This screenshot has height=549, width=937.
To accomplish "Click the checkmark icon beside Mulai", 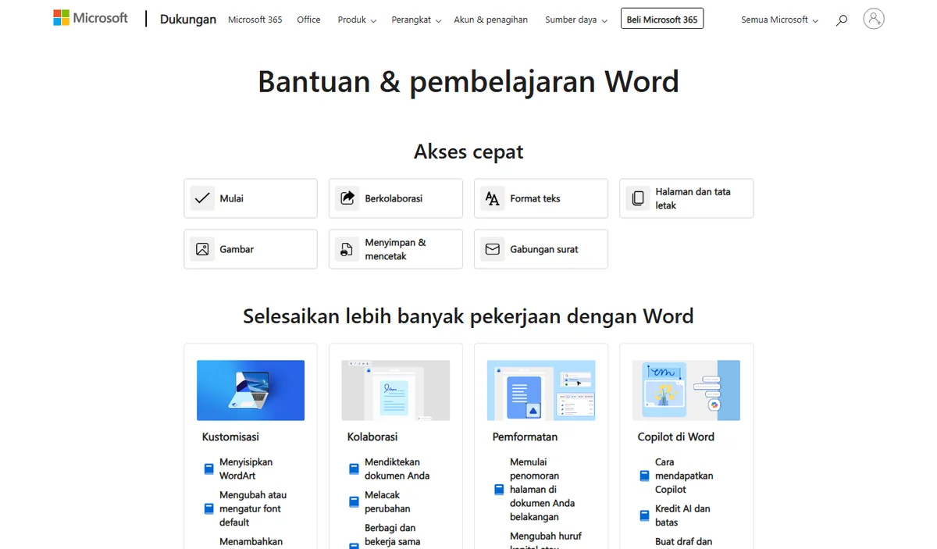I will [x=202, y=198].
